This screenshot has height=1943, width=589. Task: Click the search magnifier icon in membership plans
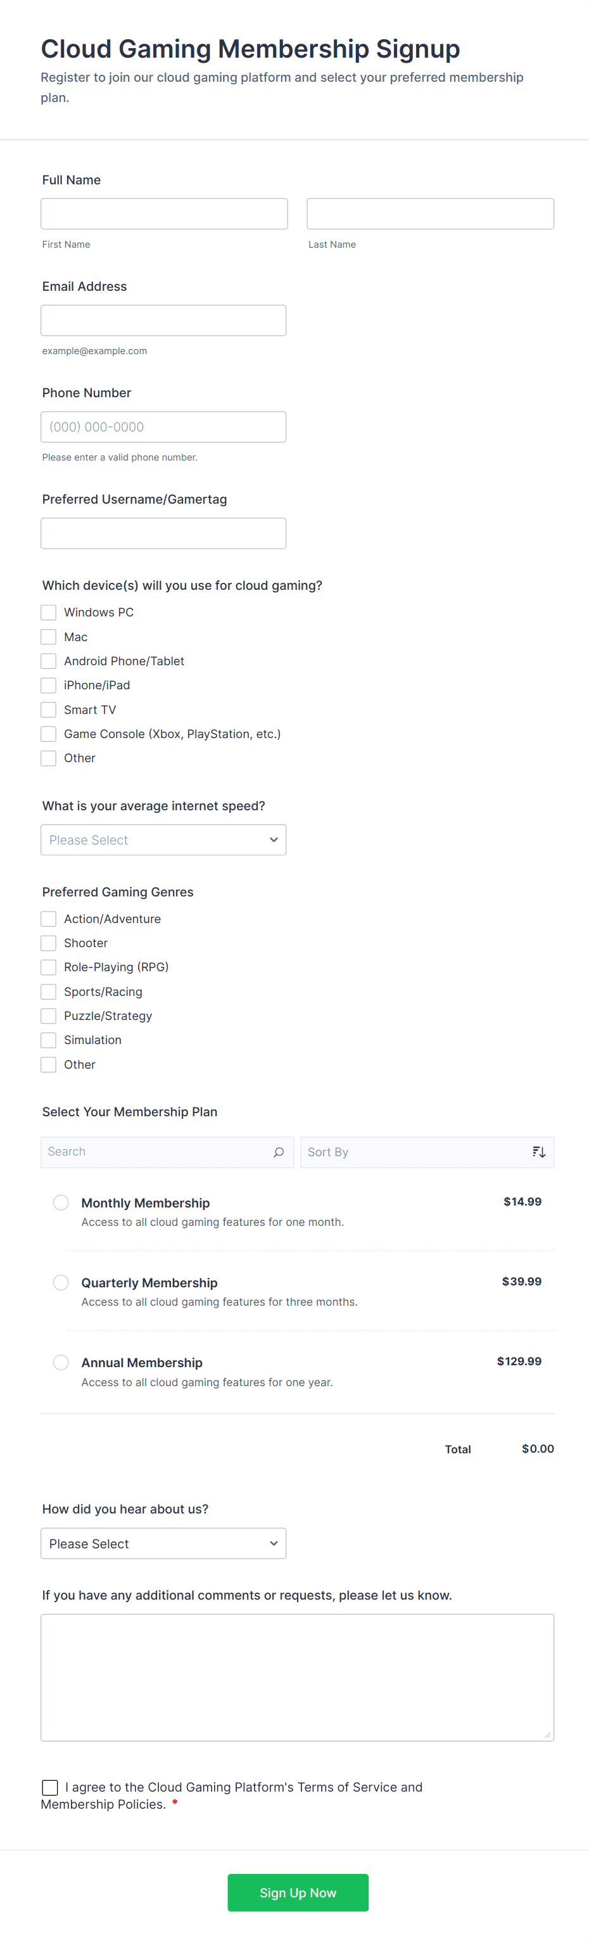click(278, 1152)
